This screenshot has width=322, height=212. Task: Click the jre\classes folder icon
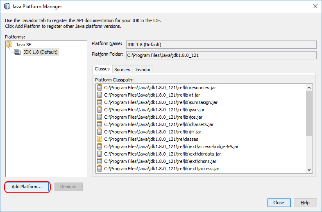point(99,139)
